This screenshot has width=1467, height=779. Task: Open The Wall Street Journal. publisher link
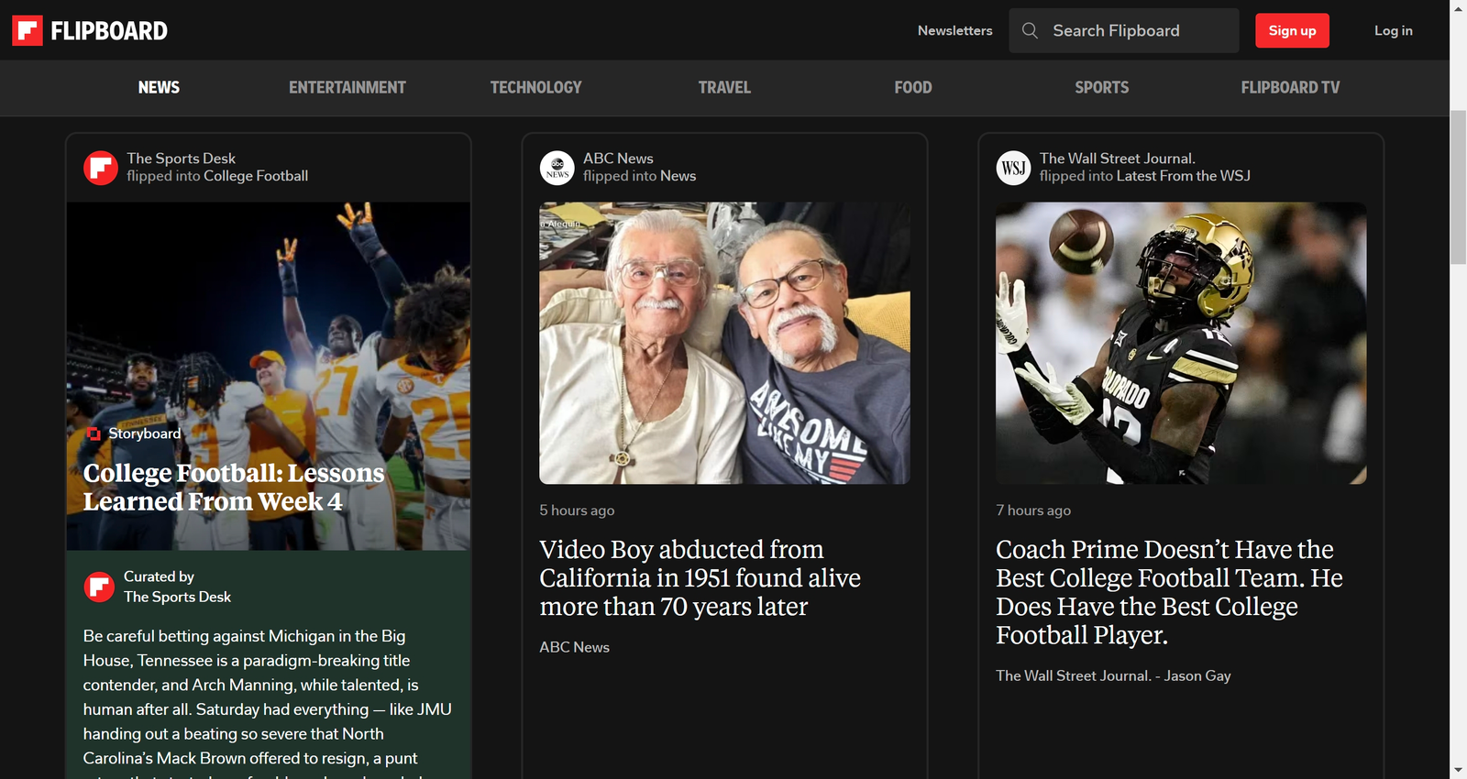point(1117,159)
